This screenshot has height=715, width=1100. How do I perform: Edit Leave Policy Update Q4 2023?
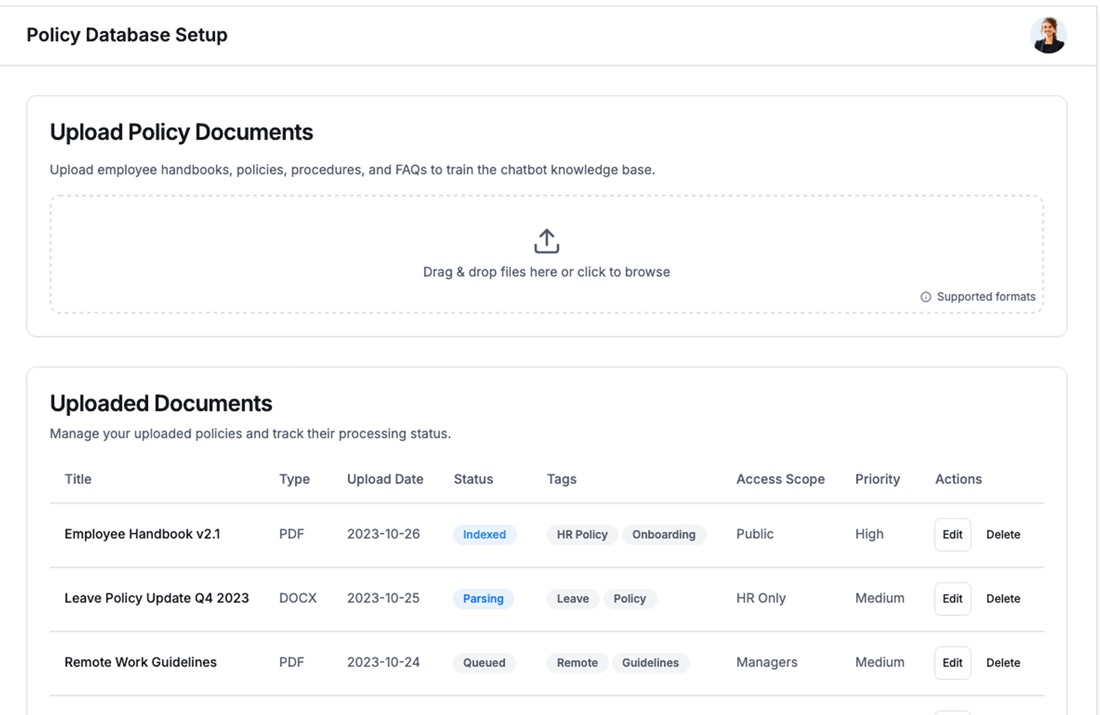952,599
